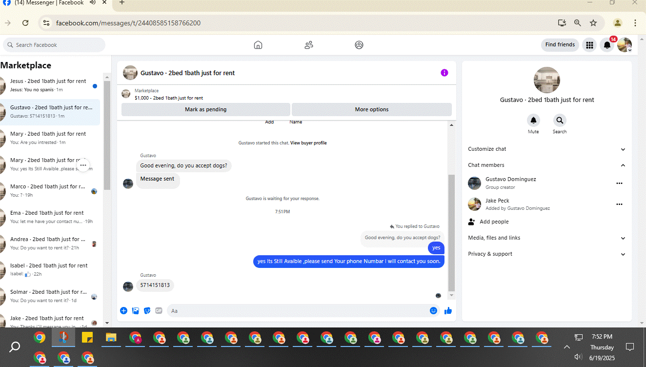The image size is (646, 367).
Task: Click chat scrollbar up arrow
Action: coord(451,125)
